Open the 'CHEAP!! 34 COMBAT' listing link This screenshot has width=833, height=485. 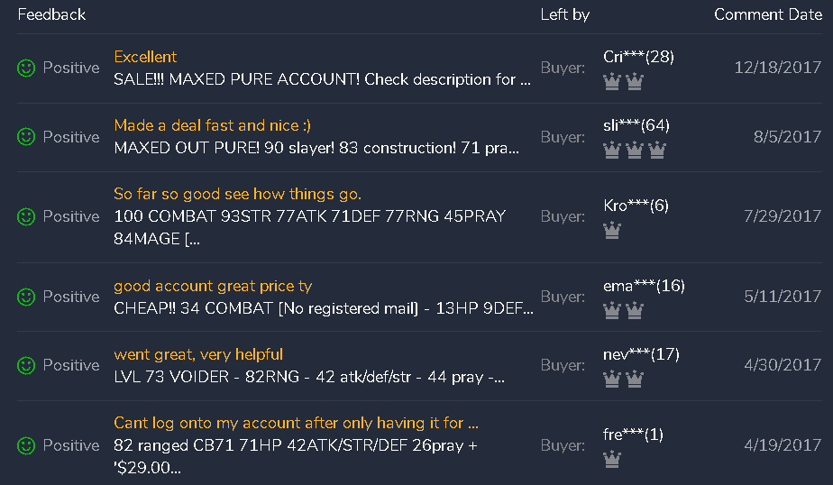(x=323, y=308)
